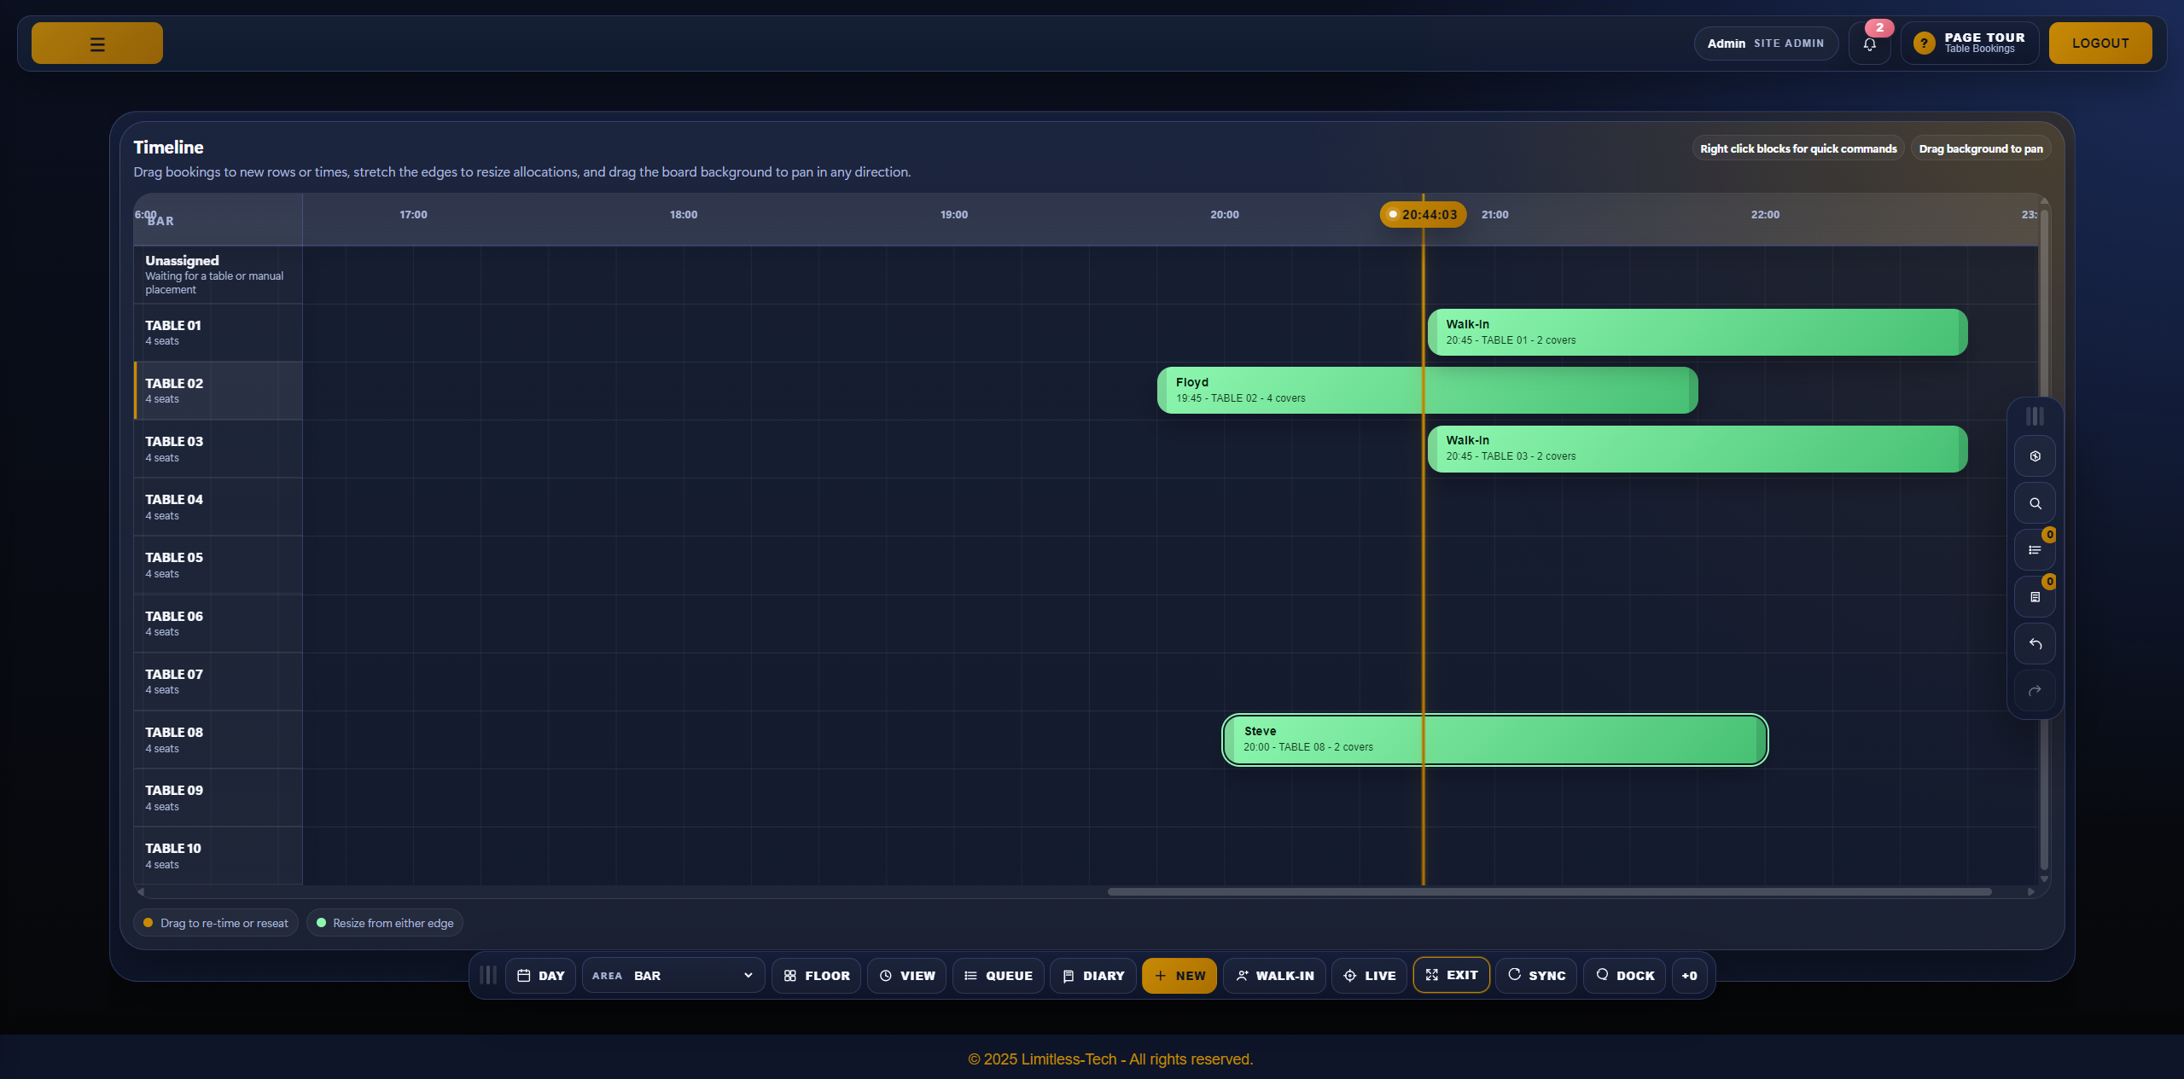Click the redo arrow icon
This screenshot has height=1079, width=2184.
2035,690
